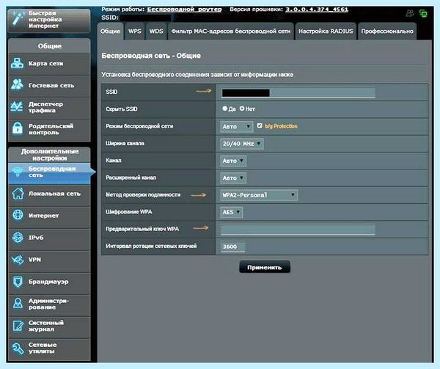Click the 'Применить' button
Image resolution: width=440 pixels, height=369 pixels.
click(x=265, y=267)
